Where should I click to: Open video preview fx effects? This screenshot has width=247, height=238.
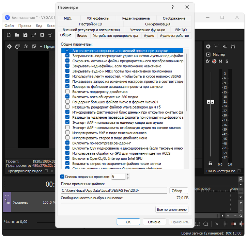pos(26,47)
